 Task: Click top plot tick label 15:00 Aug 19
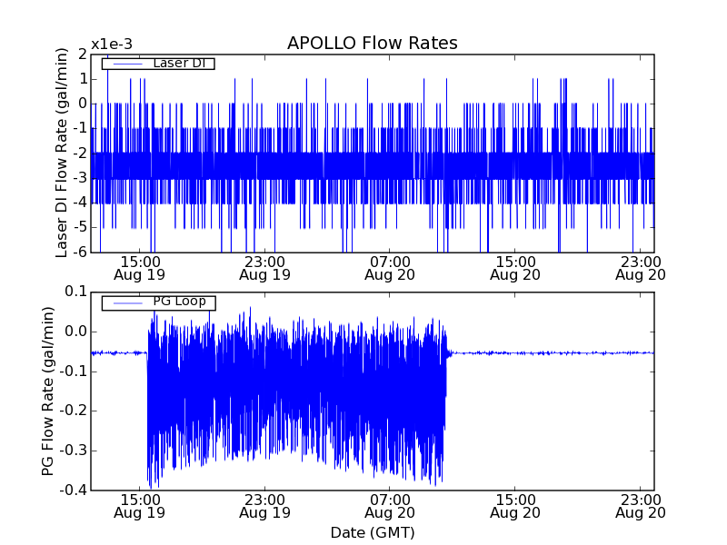[x=140, y=268]
